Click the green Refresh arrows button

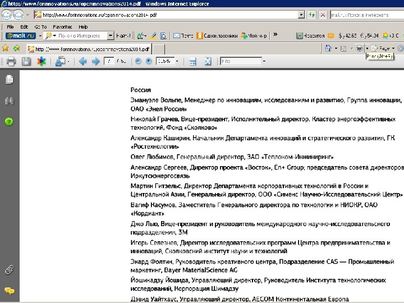(312, 15)
